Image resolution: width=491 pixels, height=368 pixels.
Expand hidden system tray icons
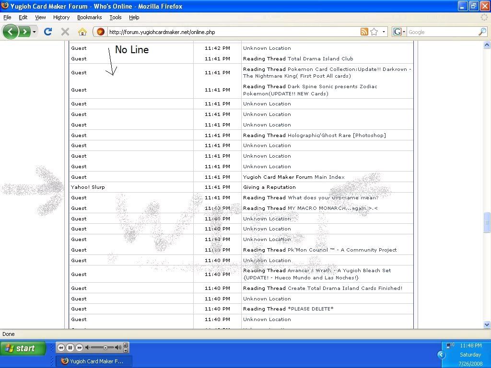coord(441,355)
